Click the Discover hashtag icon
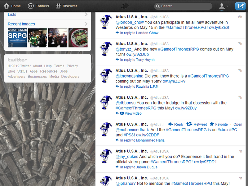The image size is (248, 186). coord(58,6)
